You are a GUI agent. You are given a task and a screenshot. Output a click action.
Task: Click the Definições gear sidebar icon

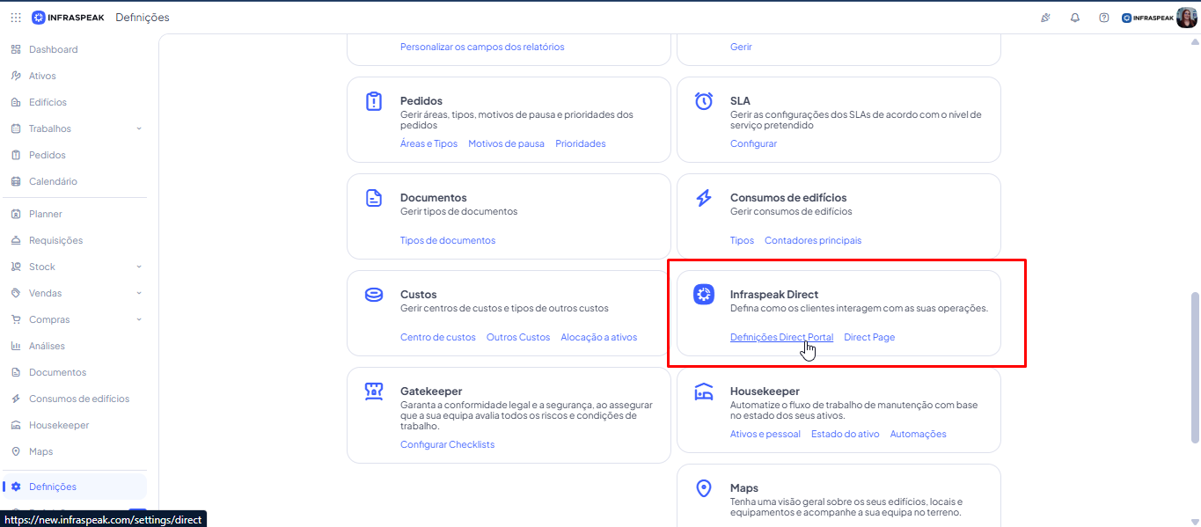coord(16,487)
